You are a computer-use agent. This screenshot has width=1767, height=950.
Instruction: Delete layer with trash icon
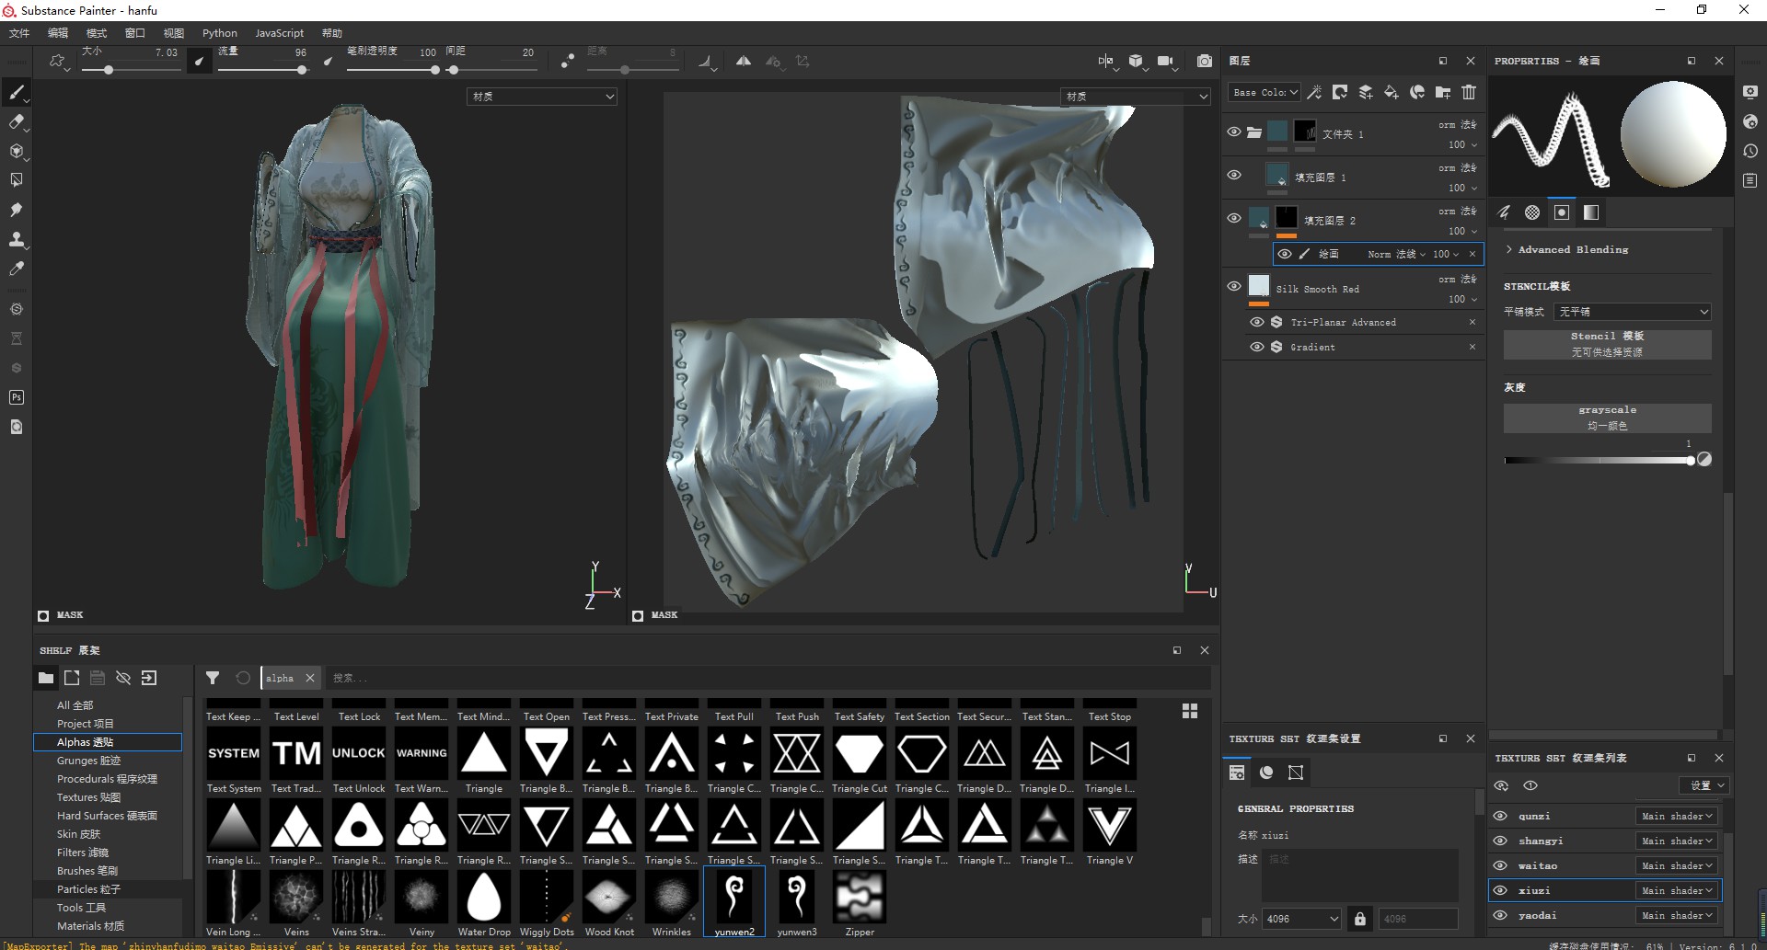click(1469, 92)
